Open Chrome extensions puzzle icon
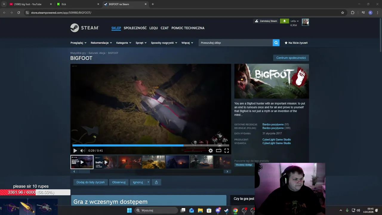 coord(353,13)
